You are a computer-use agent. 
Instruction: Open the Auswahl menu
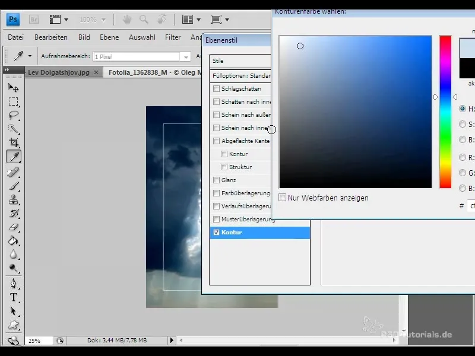click(142, 37)
